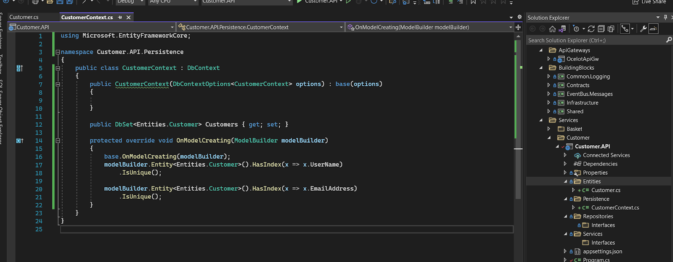The width and height of the screenshot is (673, 262).
Task: Open Properties via the wrench icon
Action: pyautogui.click(x=643, y=29)
